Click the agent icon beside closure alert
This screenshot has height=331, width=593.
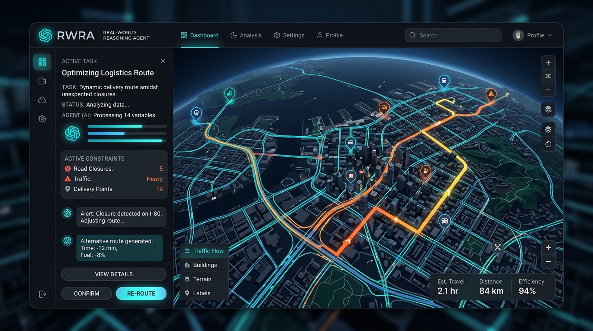coord(67,213)
